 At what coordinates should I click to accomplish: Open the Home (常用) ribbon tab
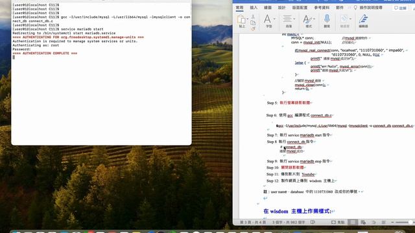click(239, 8)
